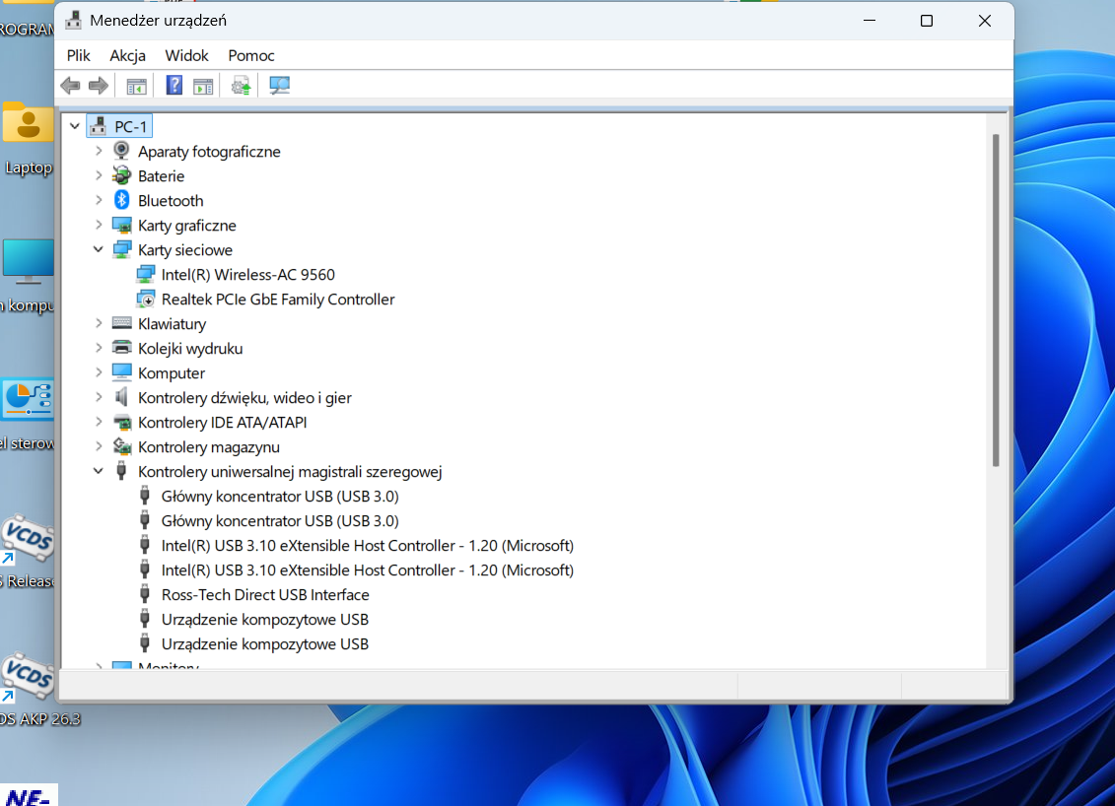Click the Realtek PCIe GbE controller icon

coord(146,300)
